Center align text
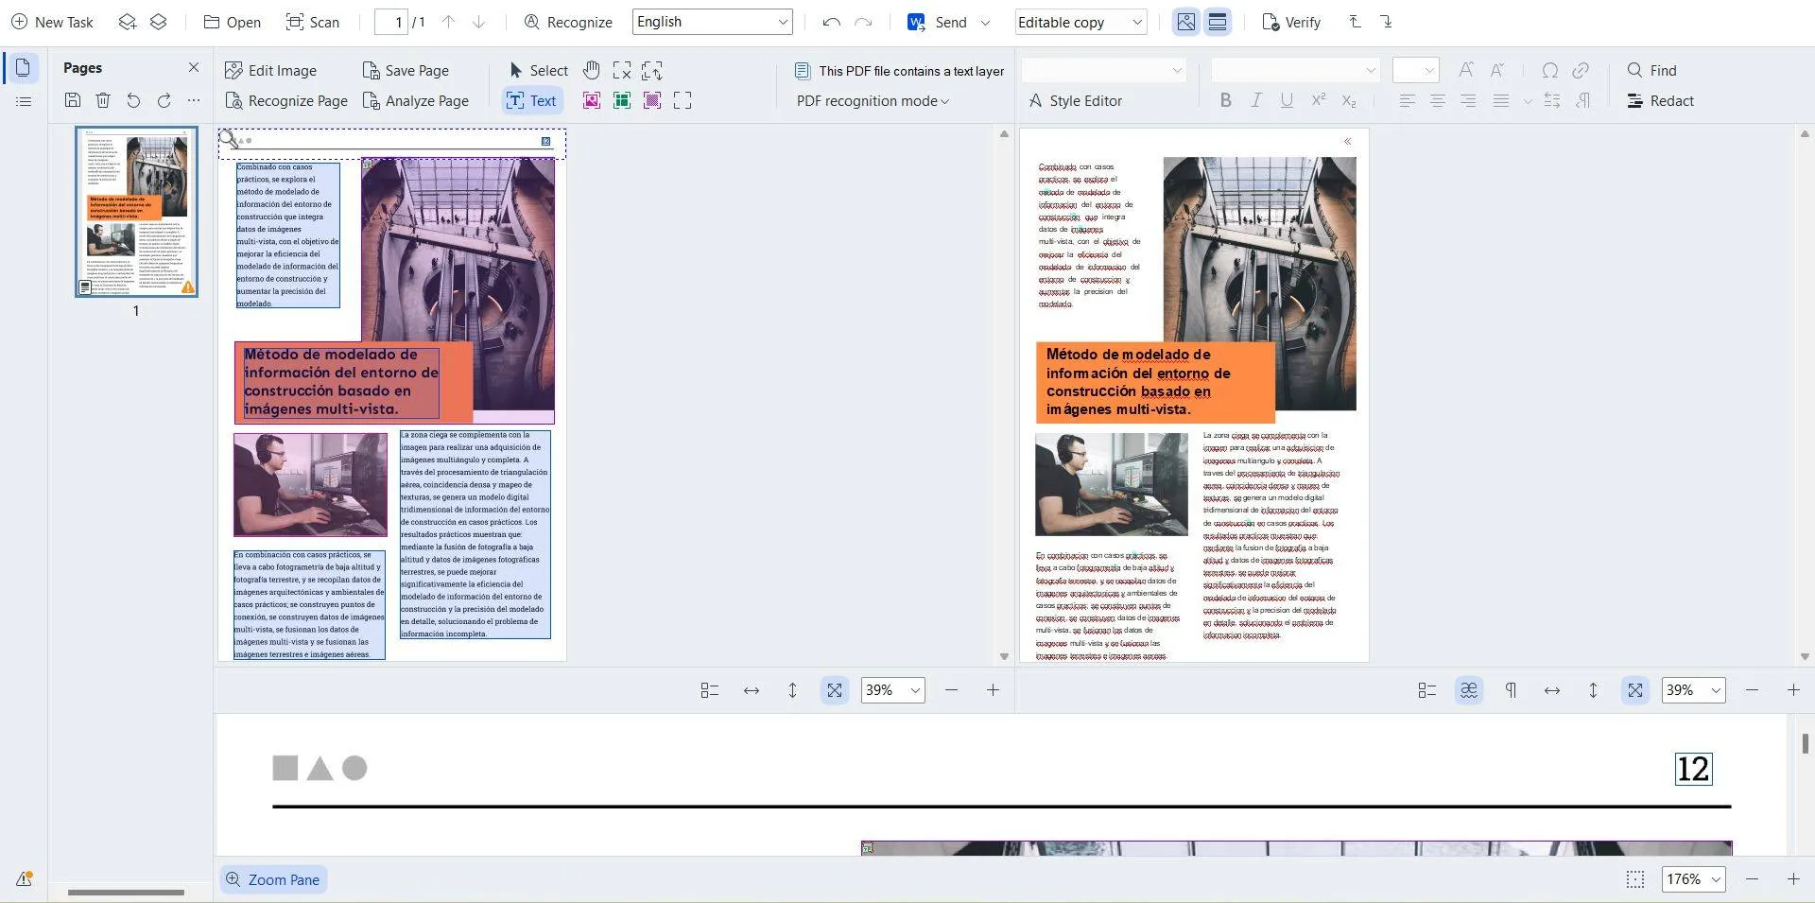Viewport: 1815px width, 903px height. (x=1438, y=100)
